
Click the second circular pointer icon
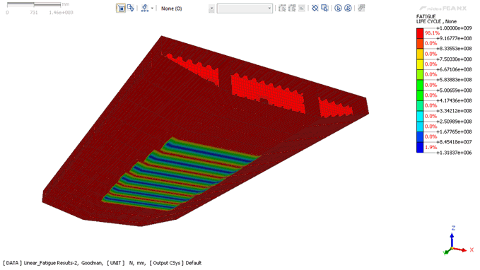click(348, 8)
